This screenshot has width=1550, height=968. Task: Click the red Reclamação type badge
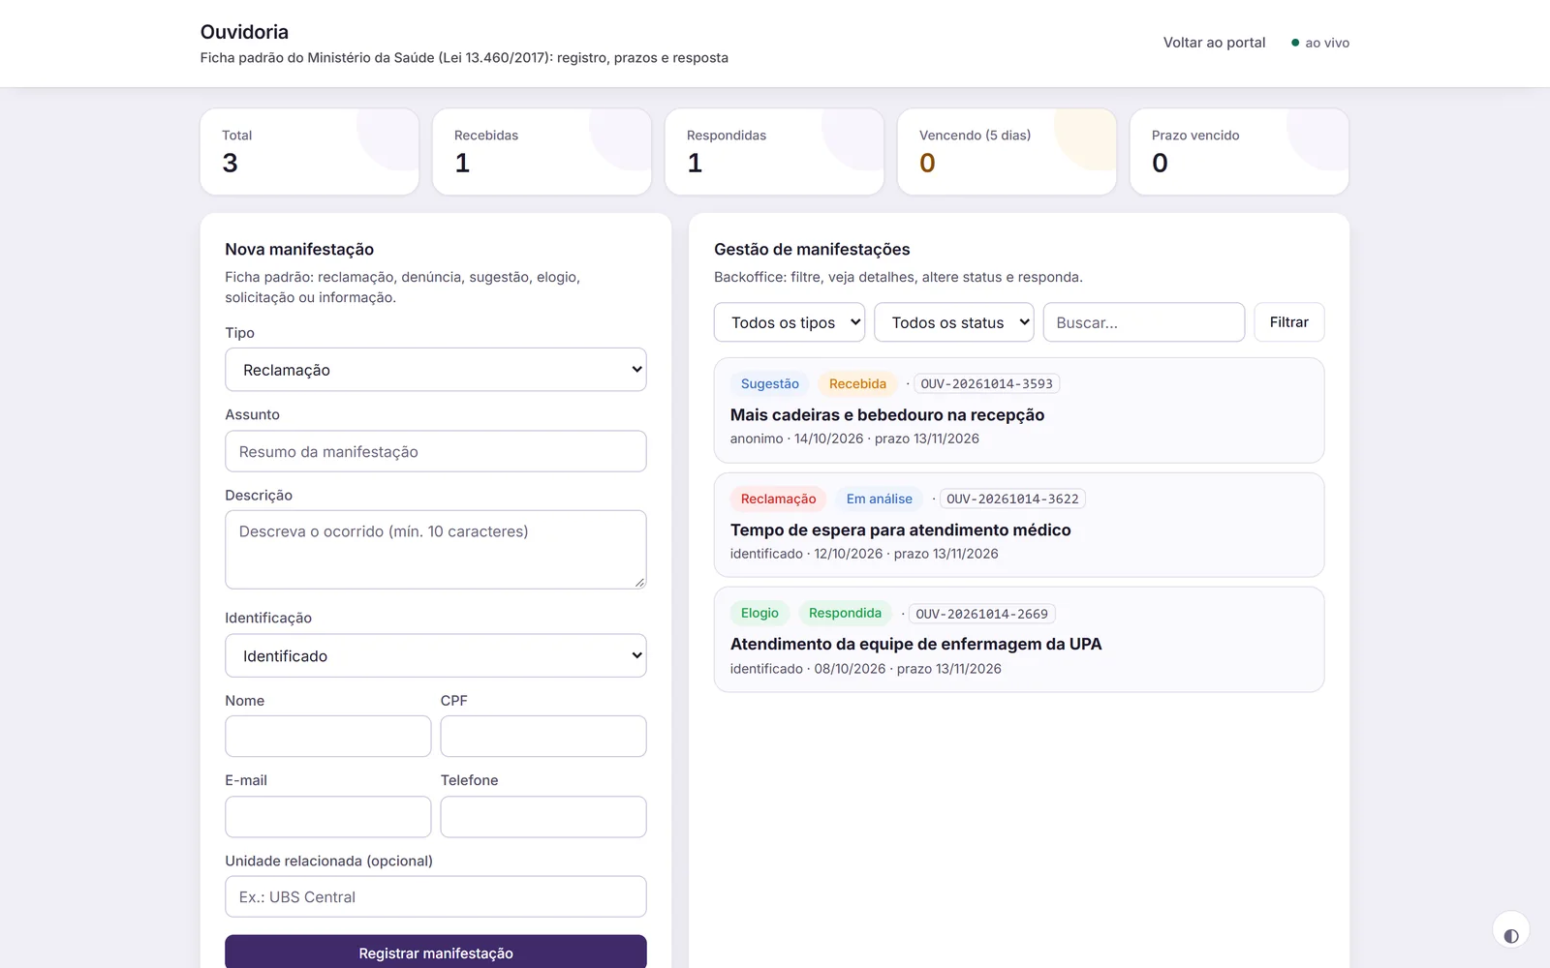click(778, 499)
